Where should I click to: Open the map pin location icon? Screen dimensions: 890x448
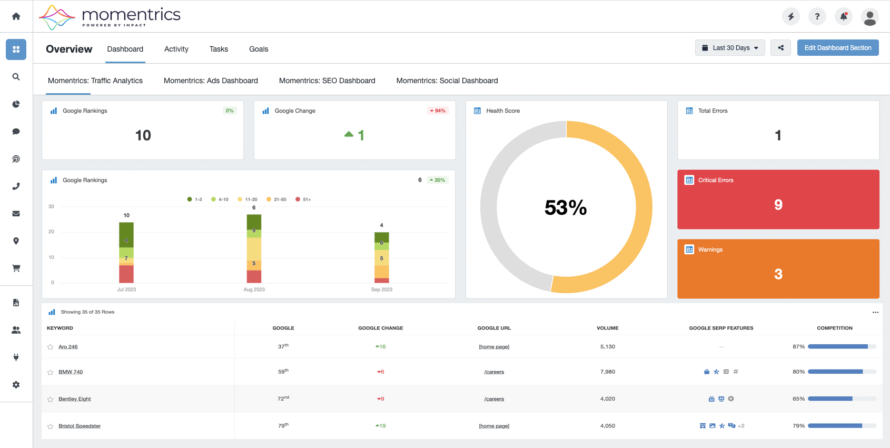(16, 241)
